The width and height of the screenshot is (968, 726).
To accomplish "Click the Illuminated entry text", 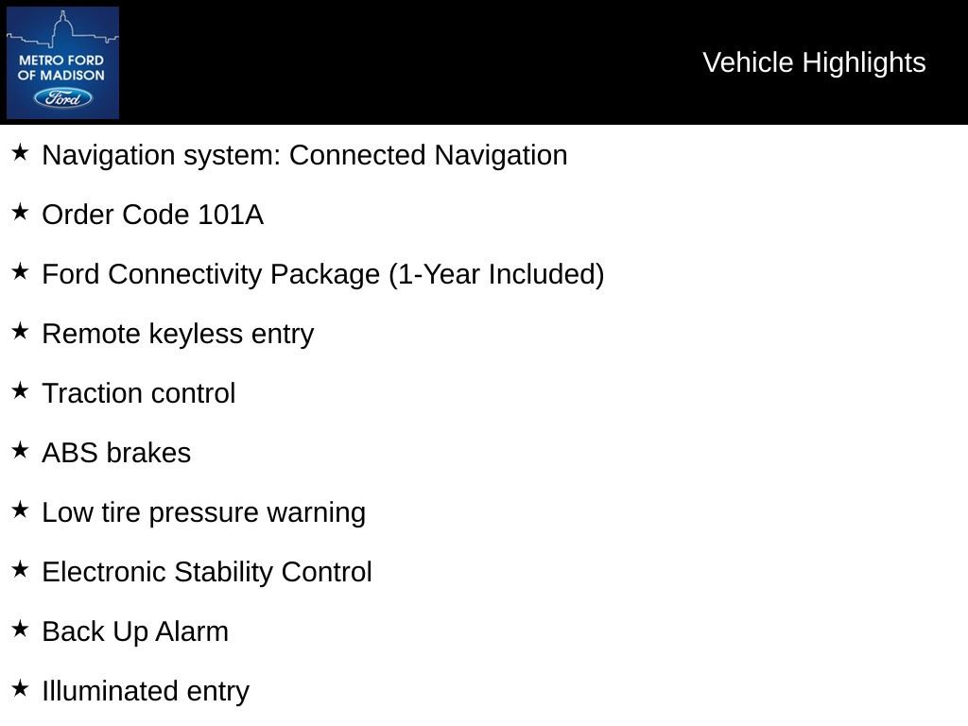I will tap(146, 691).
